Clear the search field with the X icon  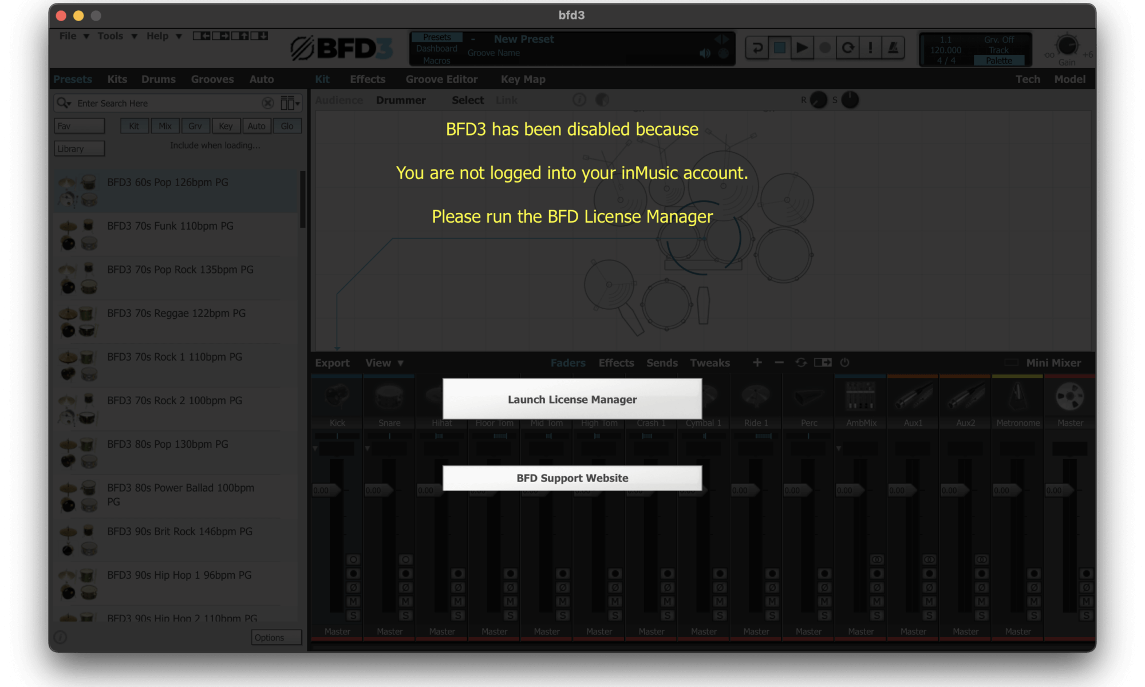point(267,103)
